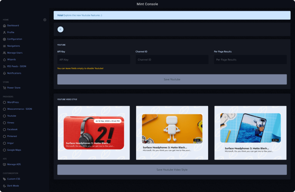295x192 pixels.
Task: Click the Power Store cart icon
Action: pos(4,88)
